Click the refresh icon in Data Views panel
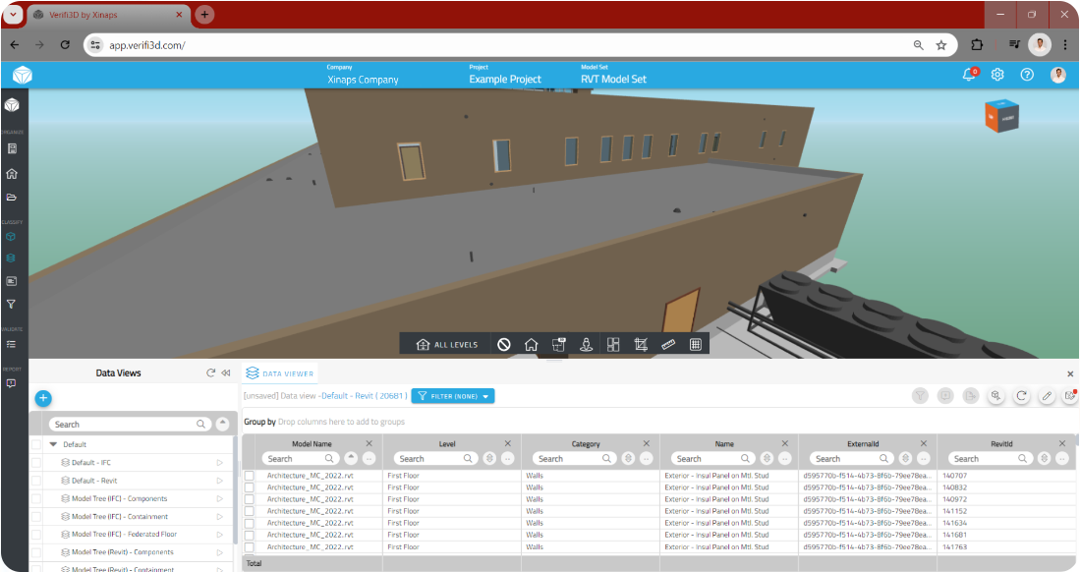 click(x=210, y=373)
